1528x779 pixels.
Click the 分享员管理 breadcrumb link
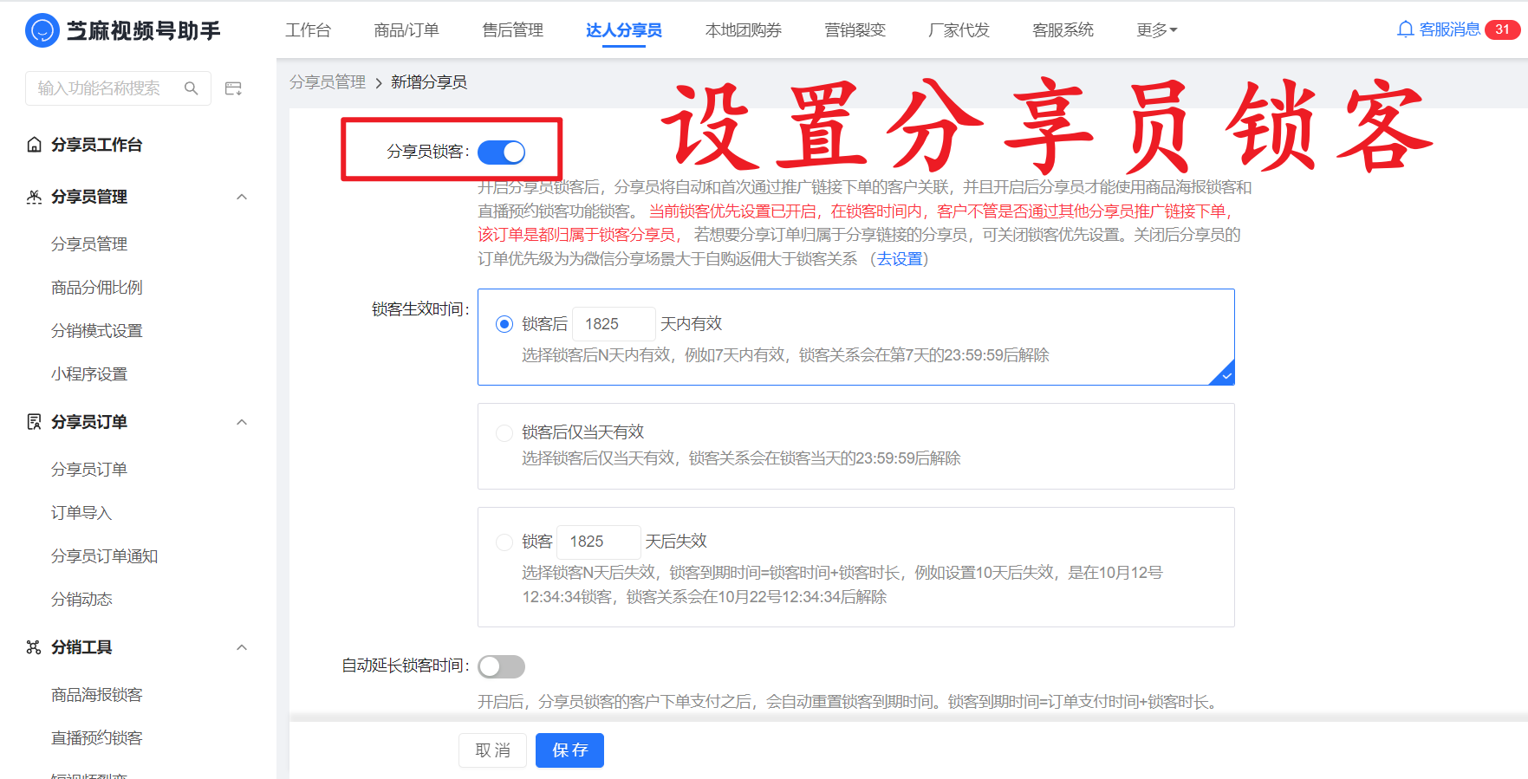[328, 82]
